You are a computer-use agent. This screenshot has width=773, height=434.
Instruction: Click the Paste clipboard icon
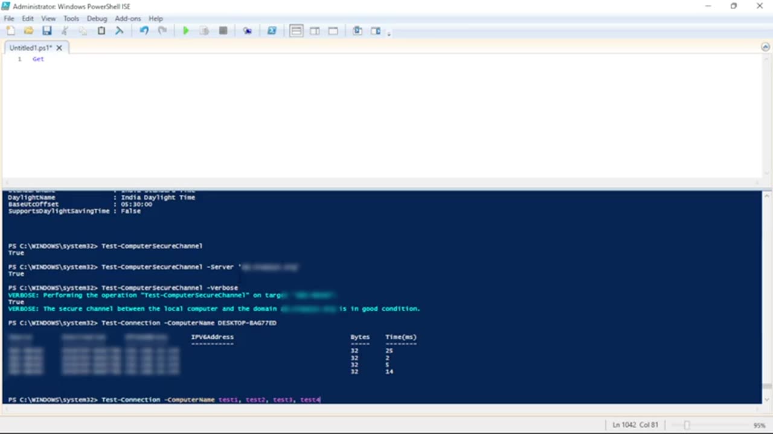[x=101, y=31]
